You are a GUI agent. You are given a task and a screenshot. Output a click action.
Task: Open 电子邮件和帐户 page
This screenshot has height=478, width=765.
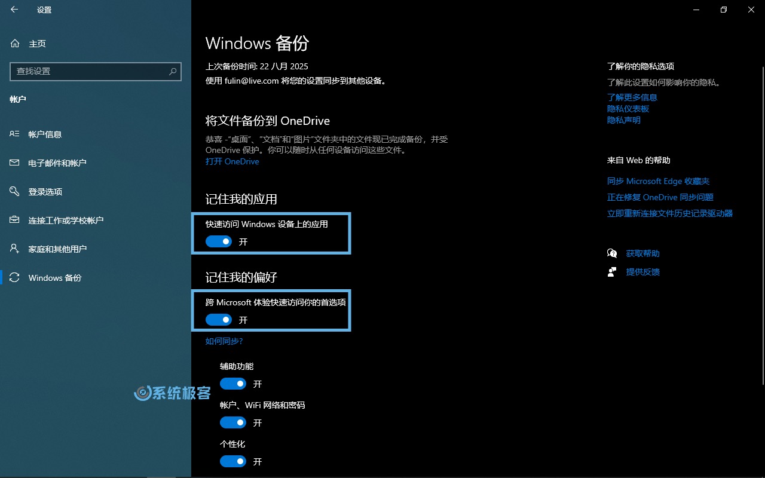click(x=96, y=163)
